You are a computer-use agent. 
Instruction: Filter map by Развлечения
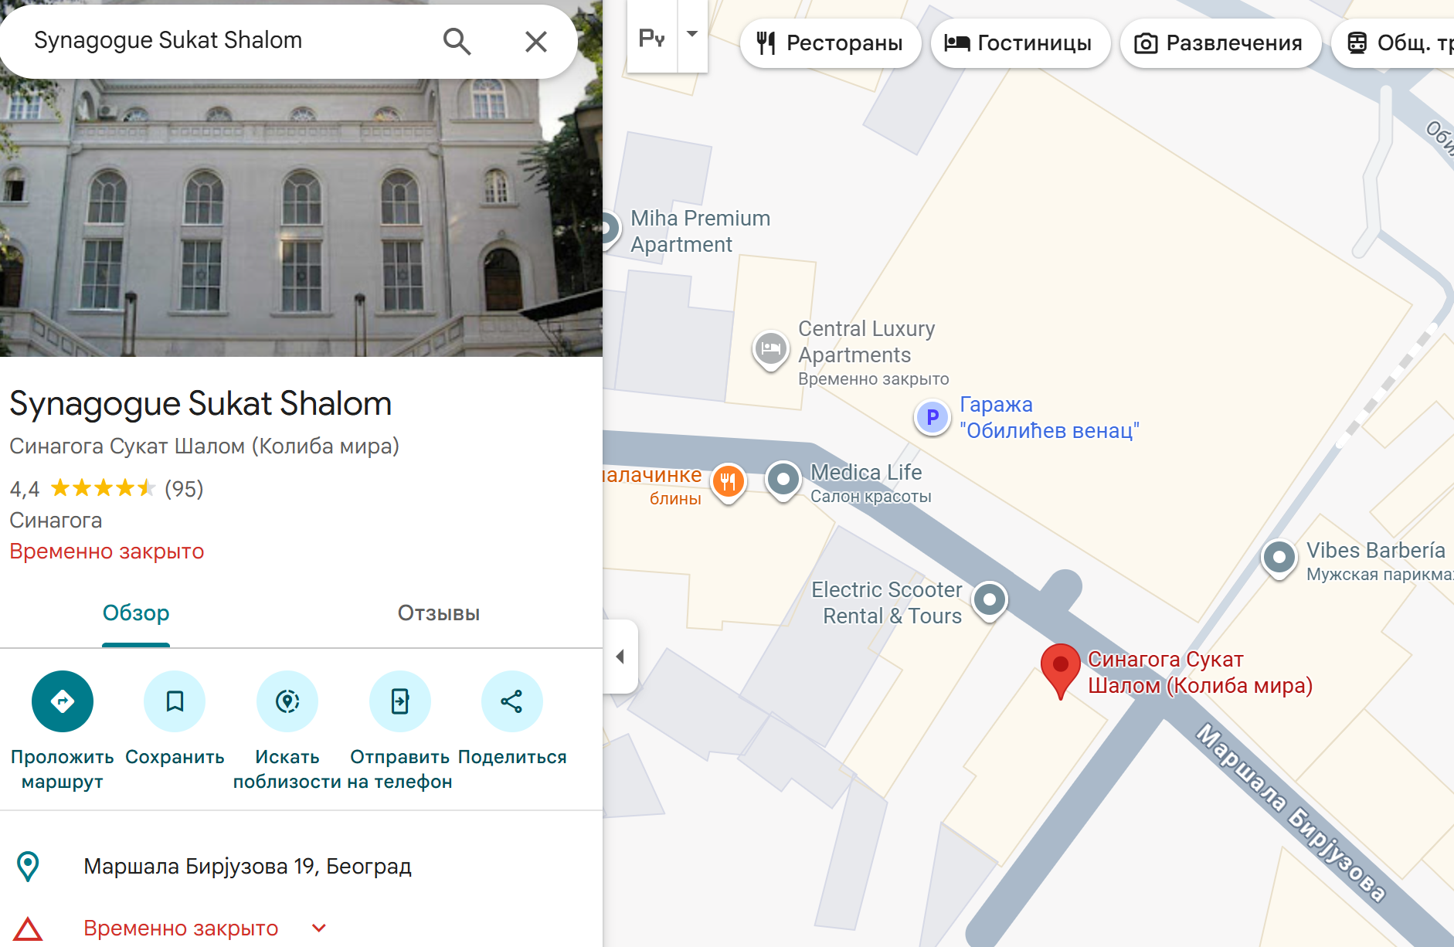point(1220,43)
